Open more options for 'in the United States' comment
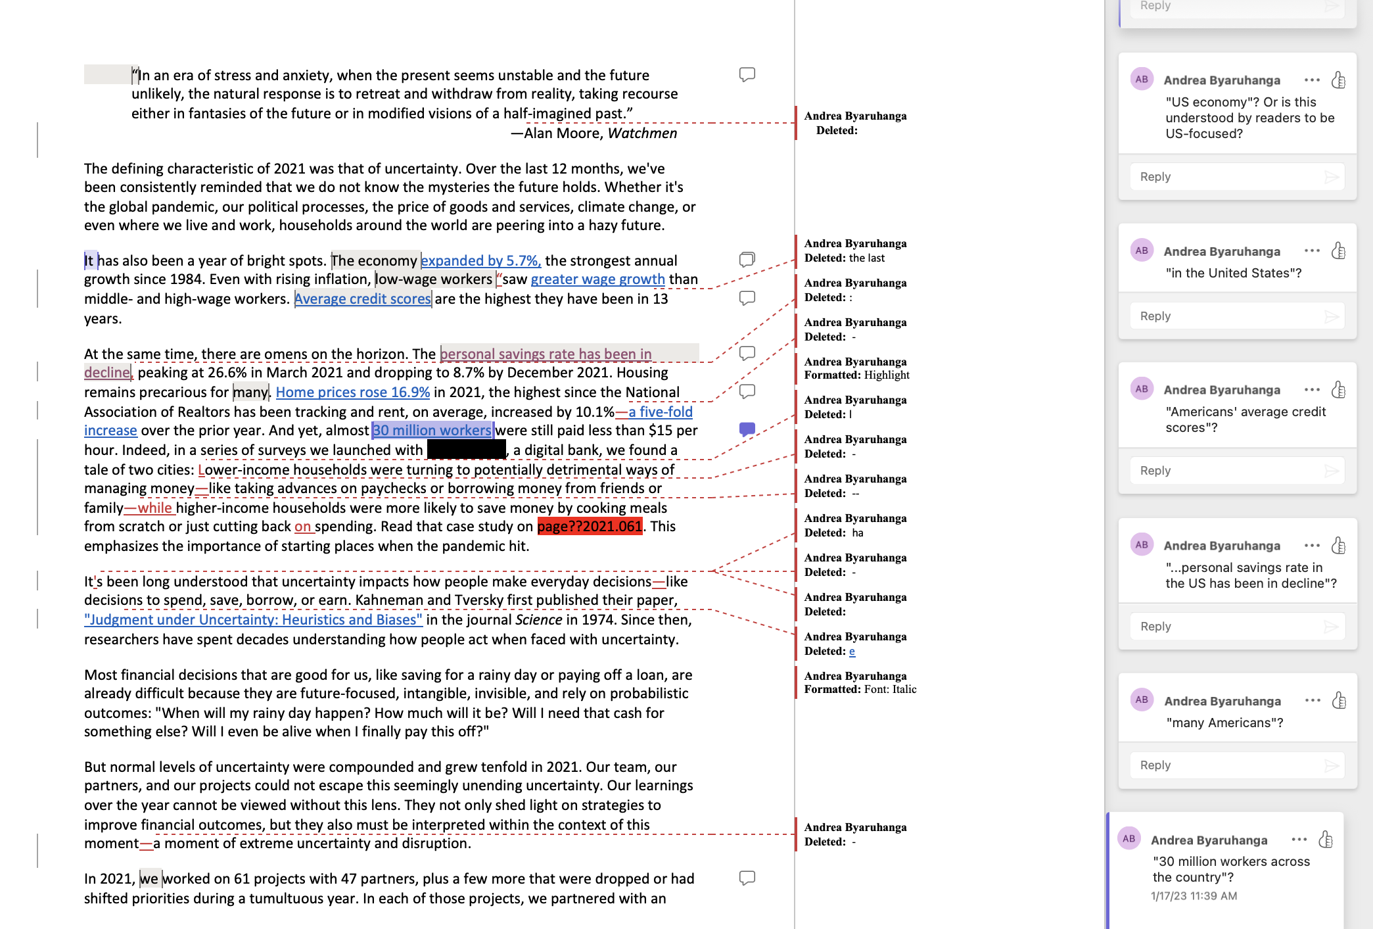This screenshot has width=1373, height=929. point(1312,251)
